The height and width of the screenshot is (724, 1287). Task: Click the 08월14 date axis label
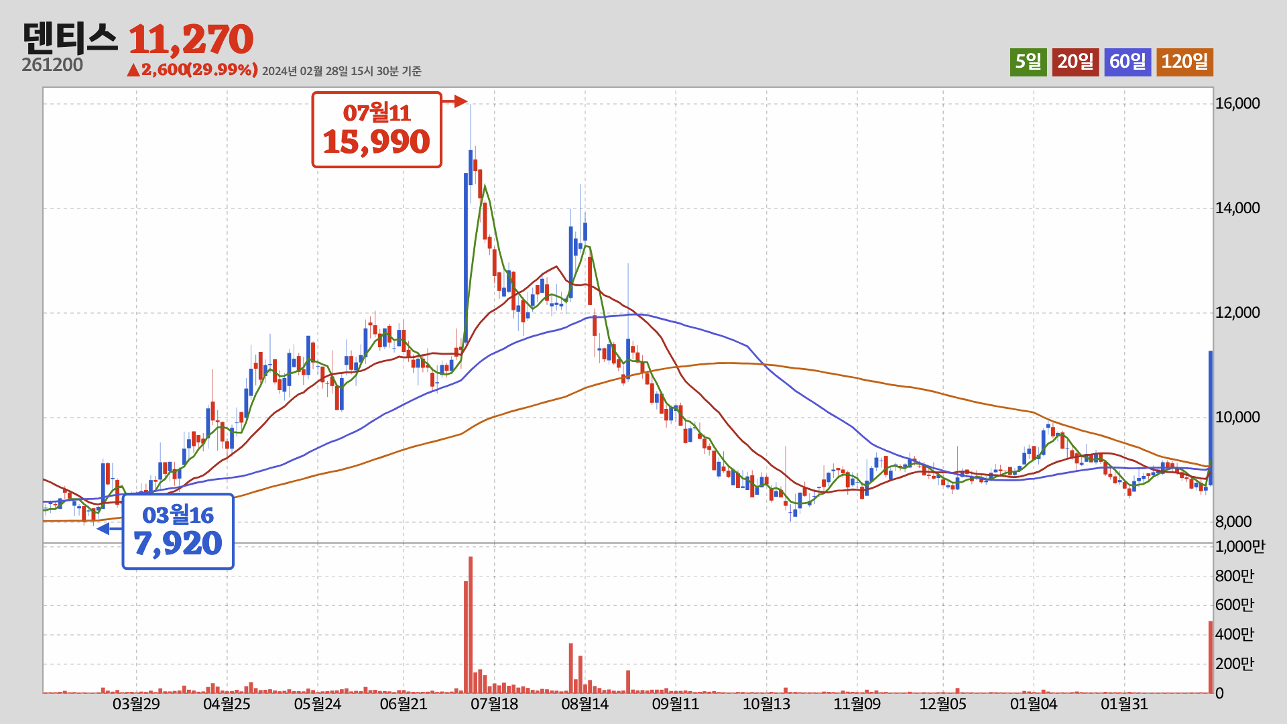pos(585,704)
